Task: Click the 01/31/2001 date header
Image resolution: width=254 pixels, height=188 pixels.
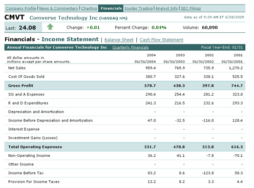Action: [x=232, y=61]
